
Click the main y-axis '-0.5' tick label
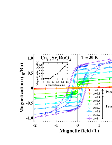[30, 103]
